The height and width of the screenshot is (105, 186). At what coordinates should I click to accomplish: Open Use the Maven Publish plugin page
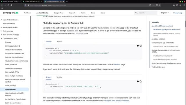[15, 99]
